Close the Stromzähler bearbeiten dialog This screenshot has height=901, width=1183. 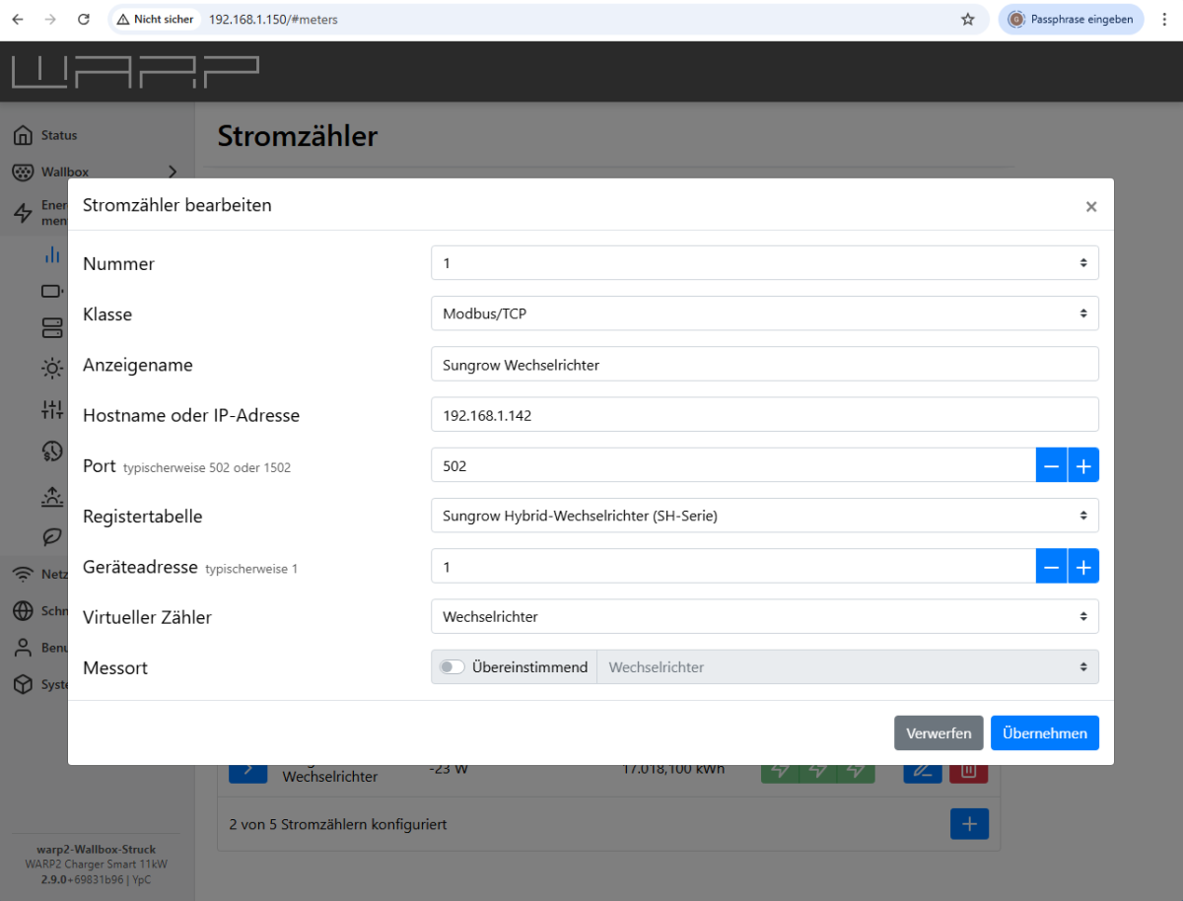tap(1090, 207)
